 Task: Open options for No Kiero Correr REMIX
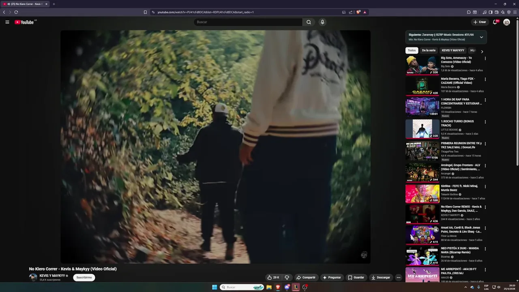tap(485, 207)
